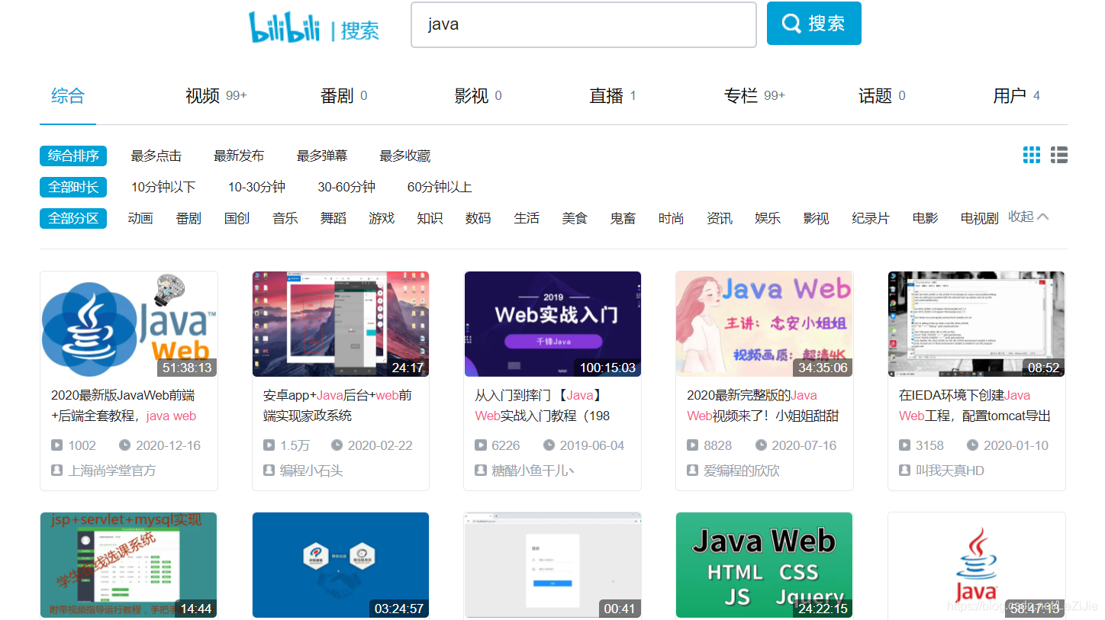Open title 2020最新版JavaWeb前端+后端全套教程
The width and height of the screenshot is (1105, 620).
(124, 406)
